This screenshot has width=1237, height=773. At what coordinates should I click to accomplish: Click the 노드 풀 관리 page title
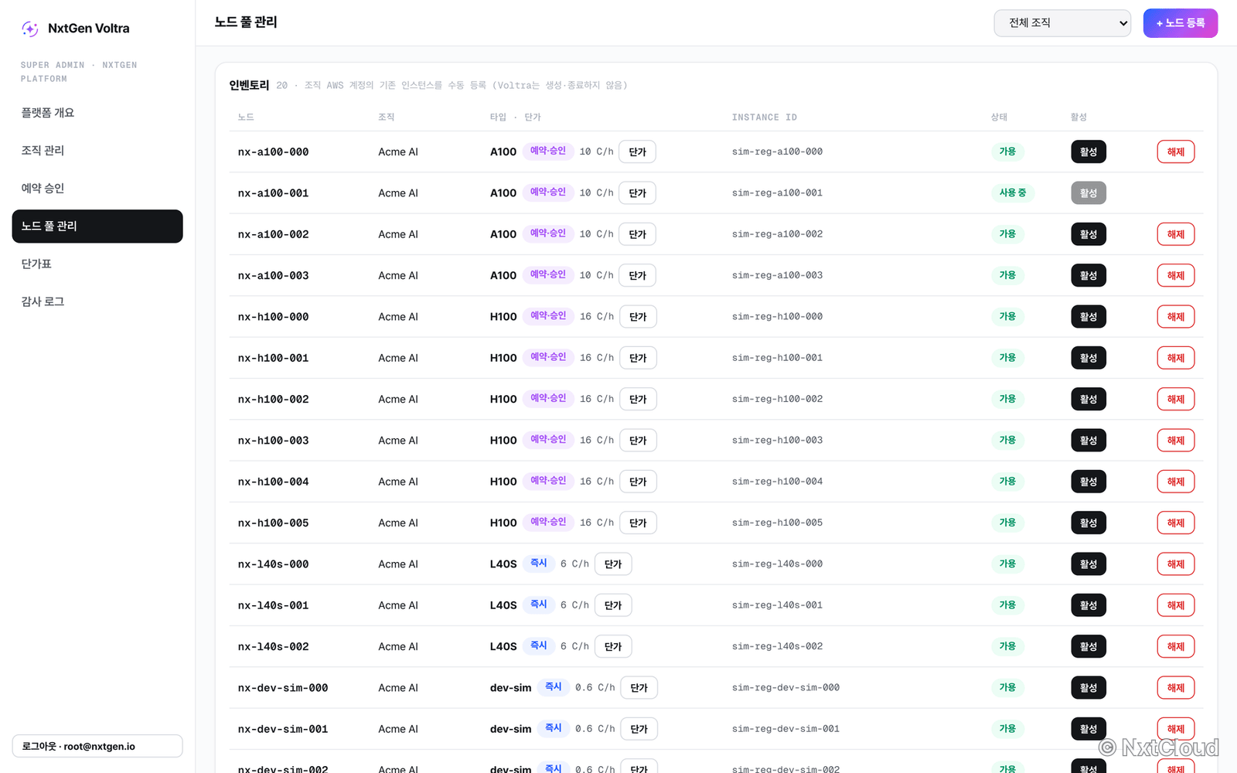click(x=246, y=22)
